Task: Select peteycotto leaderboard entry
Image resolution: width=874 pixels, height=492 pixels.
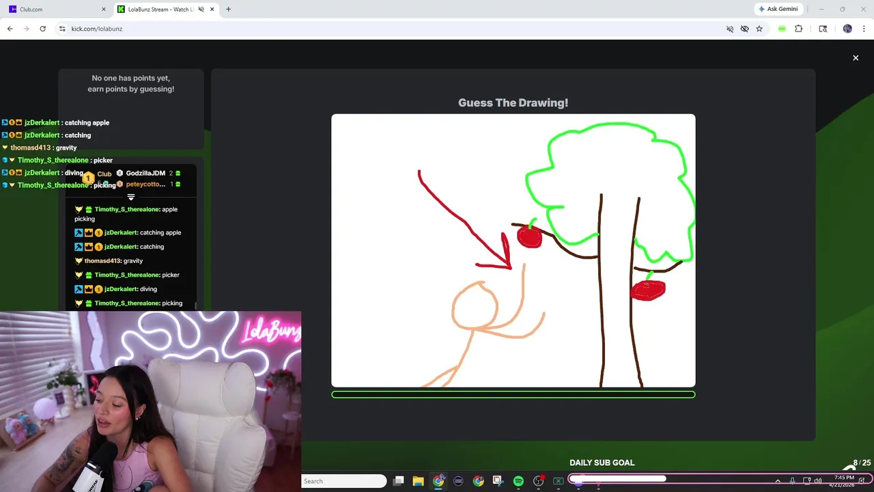Action: tap(148, 184)
